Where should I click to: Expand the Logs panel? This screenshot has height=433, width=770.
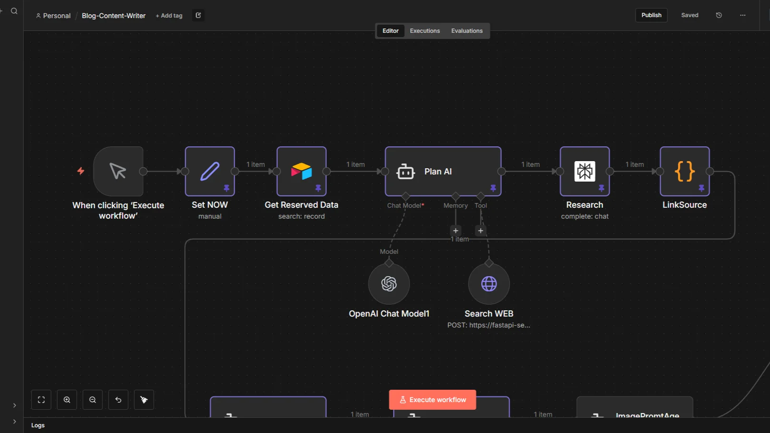click(x=38, y=425)
